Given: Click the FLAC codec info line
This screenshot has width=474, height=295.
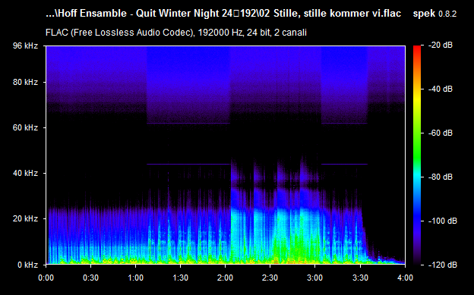Looking at the screenshot, I should click(x=176, y=33).
